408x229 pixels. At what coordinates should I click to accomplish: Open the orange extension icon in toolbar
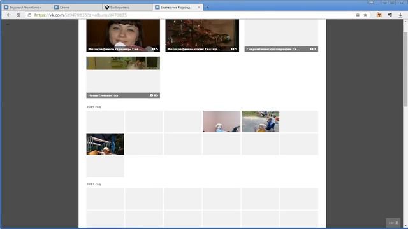click(x=379, y=15)
